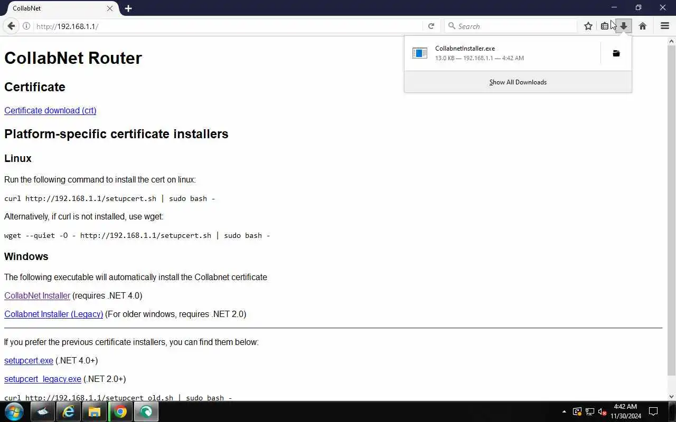The height and width of the screenshot is (422, 676).
Task: Click the search magnifier icon
Action: 452,26
